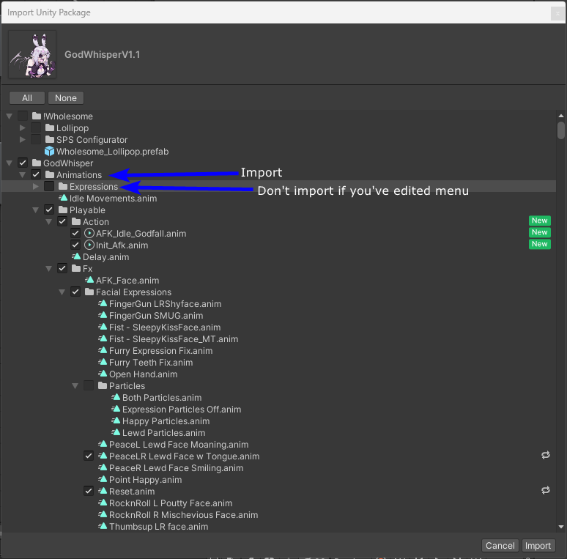The width and height of the screenshot is (567, 559).
Task: Click the Wholesome_Lollipop.prefab cube icon
Action: 49,151
